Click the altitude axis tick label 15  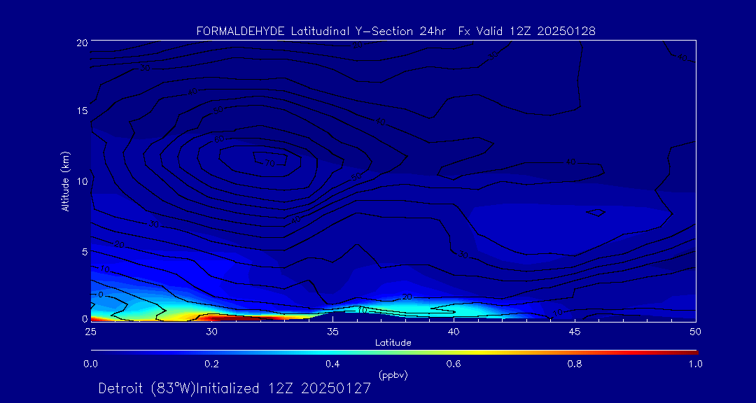point(81,111)
